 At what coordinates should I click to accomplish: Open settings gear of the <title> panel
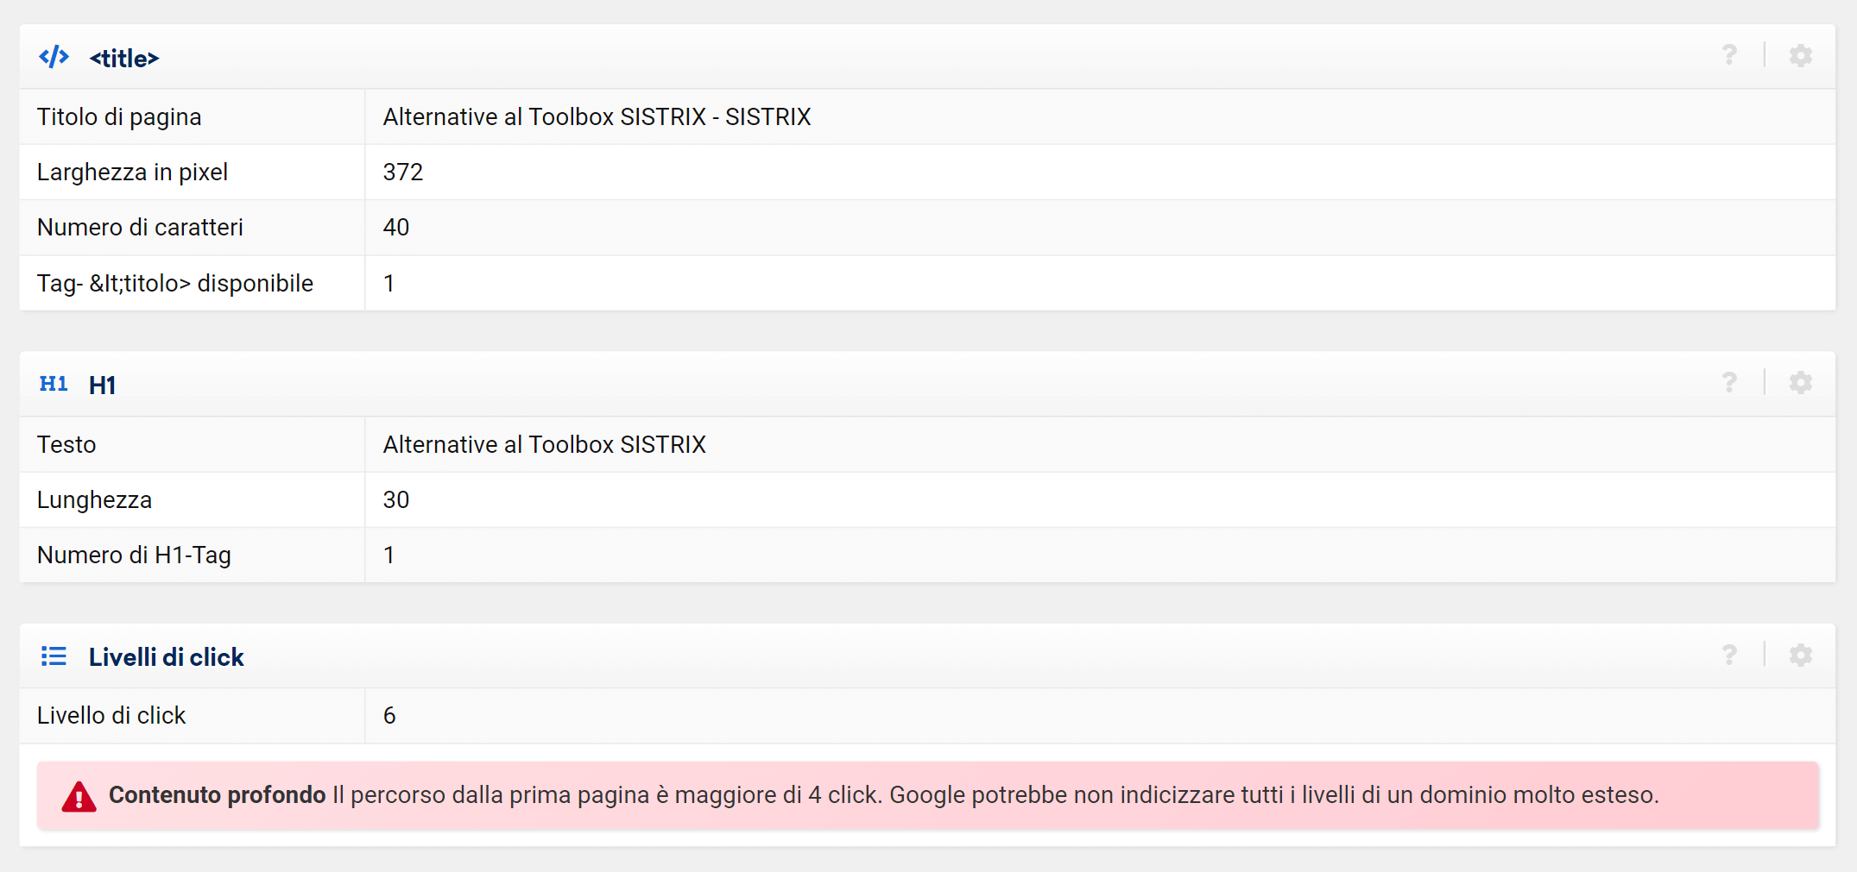pyautogui.click(x=1800, y=55)
